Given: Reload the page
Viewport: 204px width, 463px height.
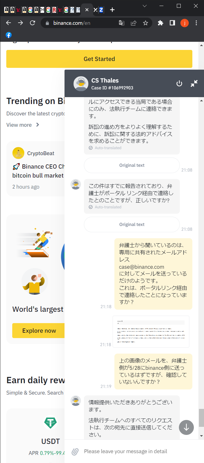Looking at the screenshot, I should [x=33, y=23].
